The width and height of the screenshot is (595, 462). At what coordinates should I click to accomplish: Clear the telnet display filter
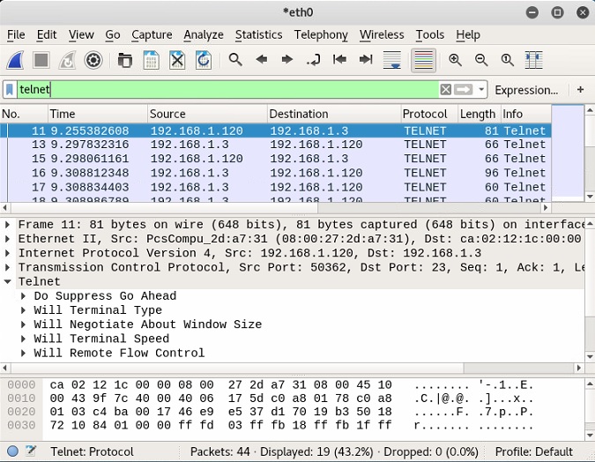[x=446, y=90]
